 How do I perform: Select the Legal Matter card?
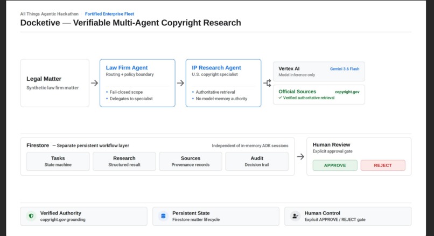click(x=55, y=83)
